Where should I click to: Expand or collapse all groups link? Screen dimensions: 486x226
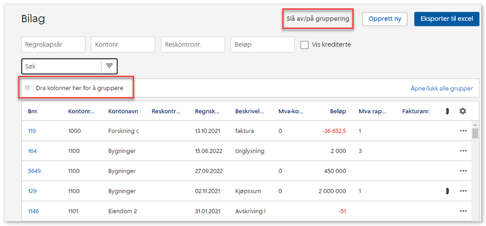441,88
